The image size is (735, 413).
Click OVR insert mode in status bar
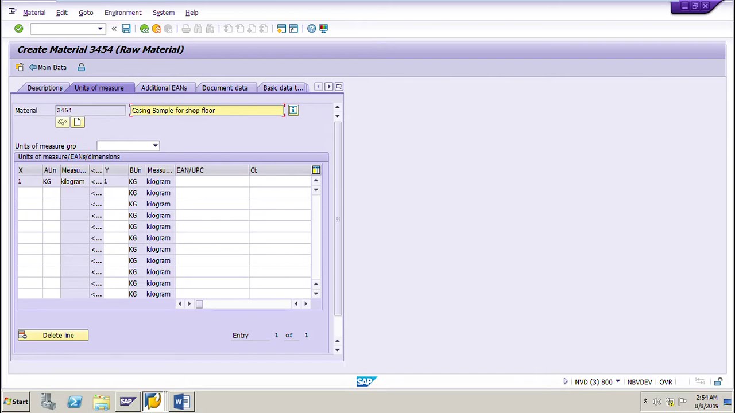pyautogui.click(x=666, y=382)
